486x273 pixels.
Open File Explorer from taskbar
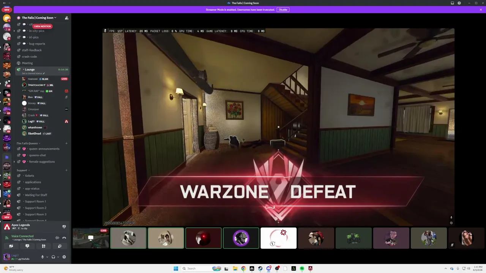click(235, 268)
